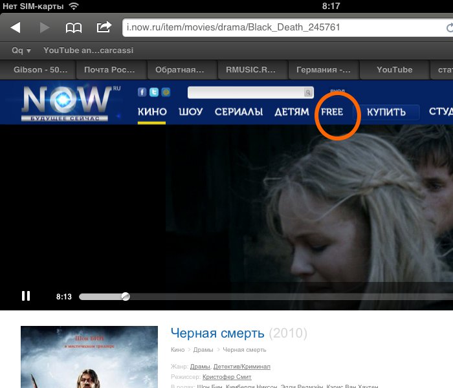Screen dimensions: 453x388
Task: Click the 8:17 status bar clock
Action: (331, 6)
